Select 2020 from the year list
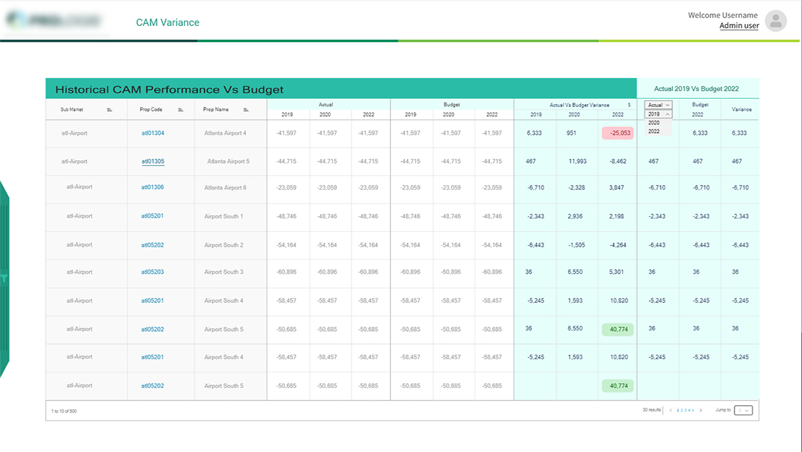The height and width of the screenshot is (452, 802). tap(654, 123)
